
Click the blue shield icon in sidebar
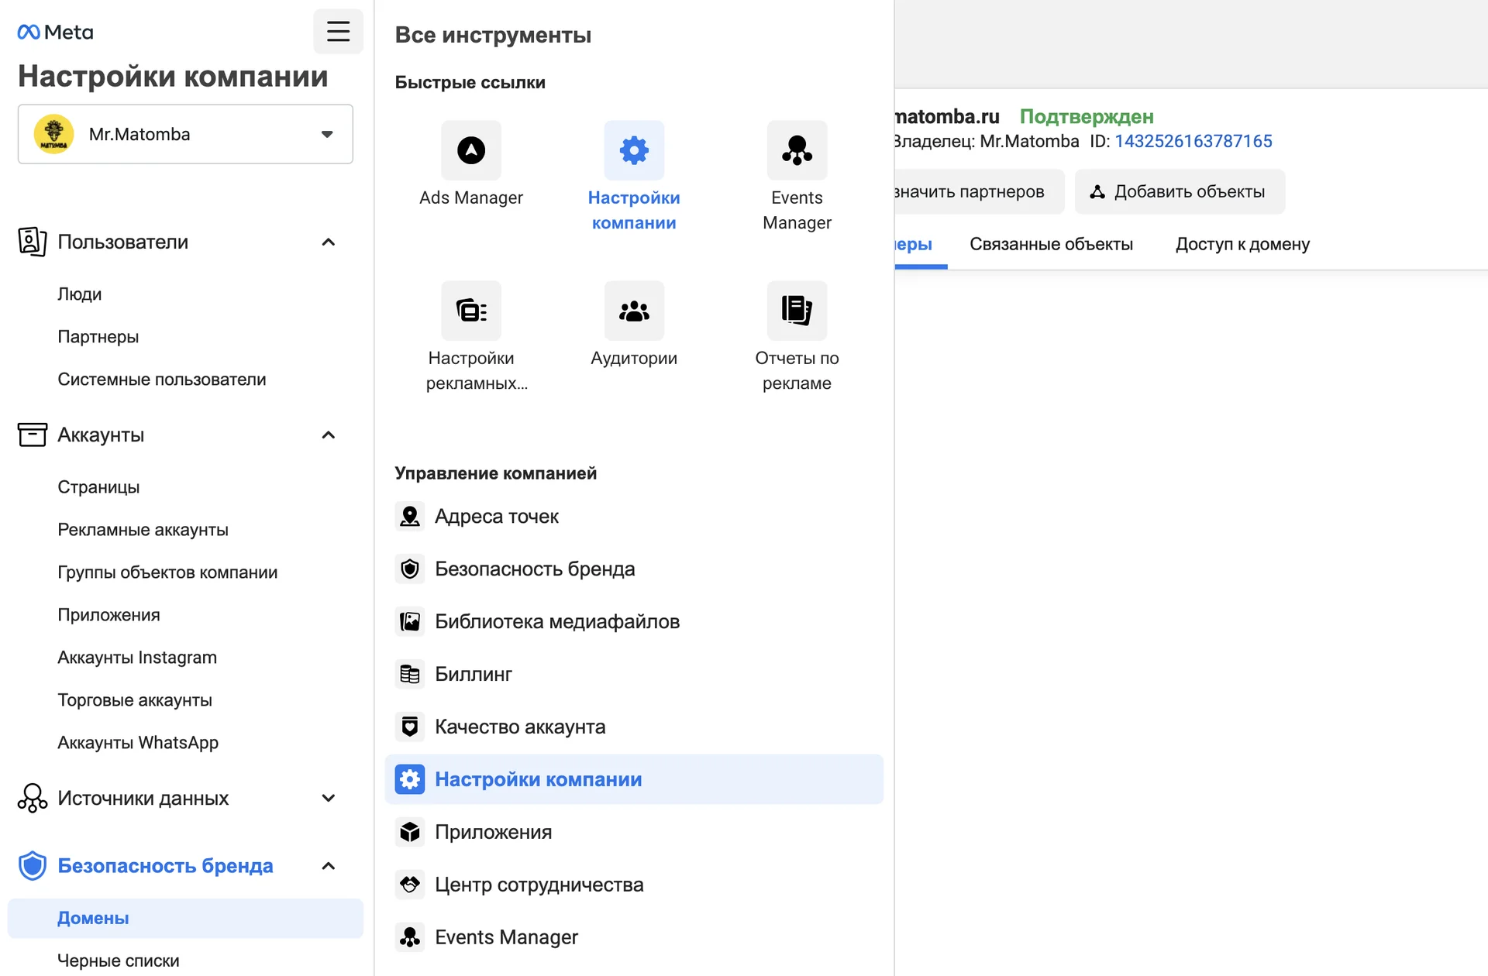(x=32, y=865)
